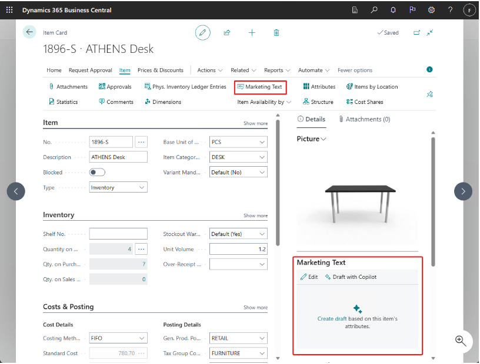Open the app launcher waffle menu
This screenshot has height=364, width=480.
[x=9, y=10]
